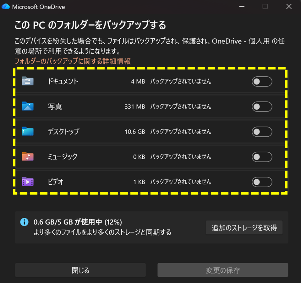
Task: Click the デスクトップ folder icon
Action: [28, 131]
